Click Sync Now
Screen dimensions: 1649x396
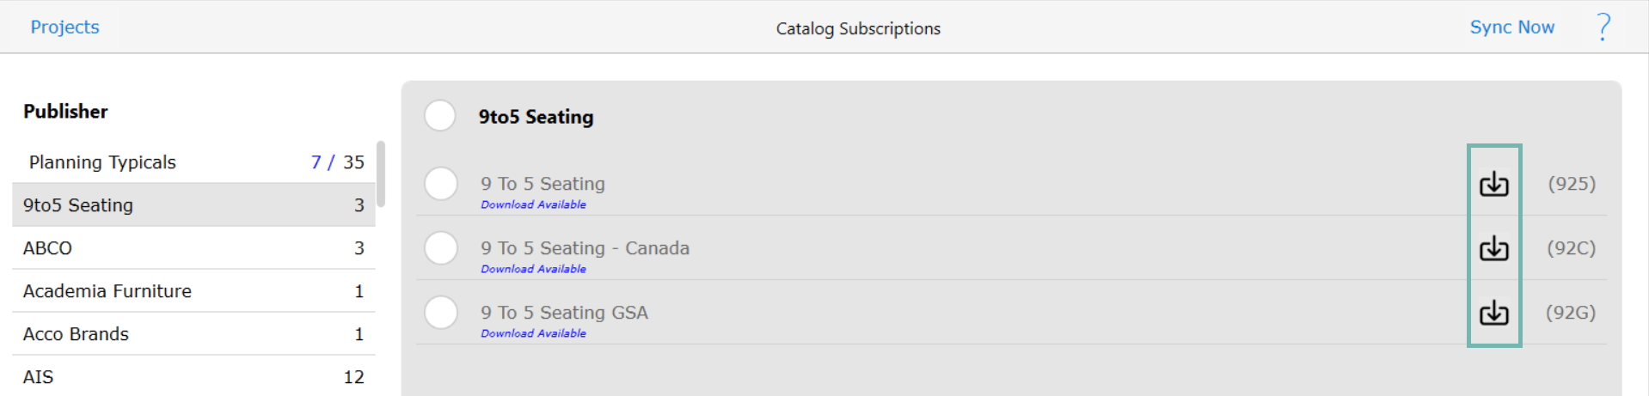[x=1511, y=27]
